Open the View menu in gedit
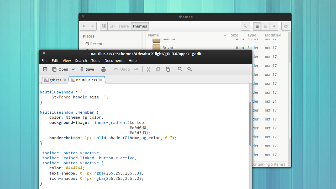This screenshot has height=189, width=336. (x=67, y=61)
